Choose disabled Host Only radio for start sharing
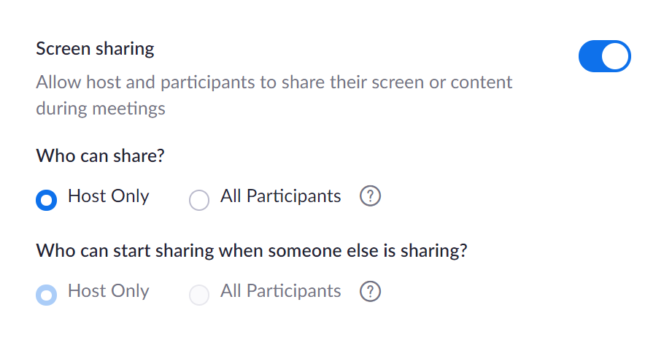 click(47, 295)
